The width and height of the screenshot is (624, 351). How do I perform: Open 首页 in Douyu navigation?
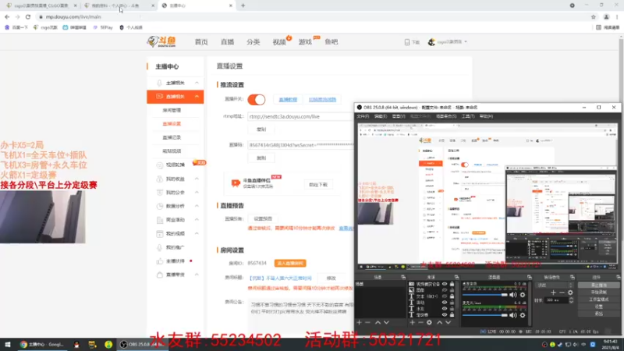coord(201,42)
